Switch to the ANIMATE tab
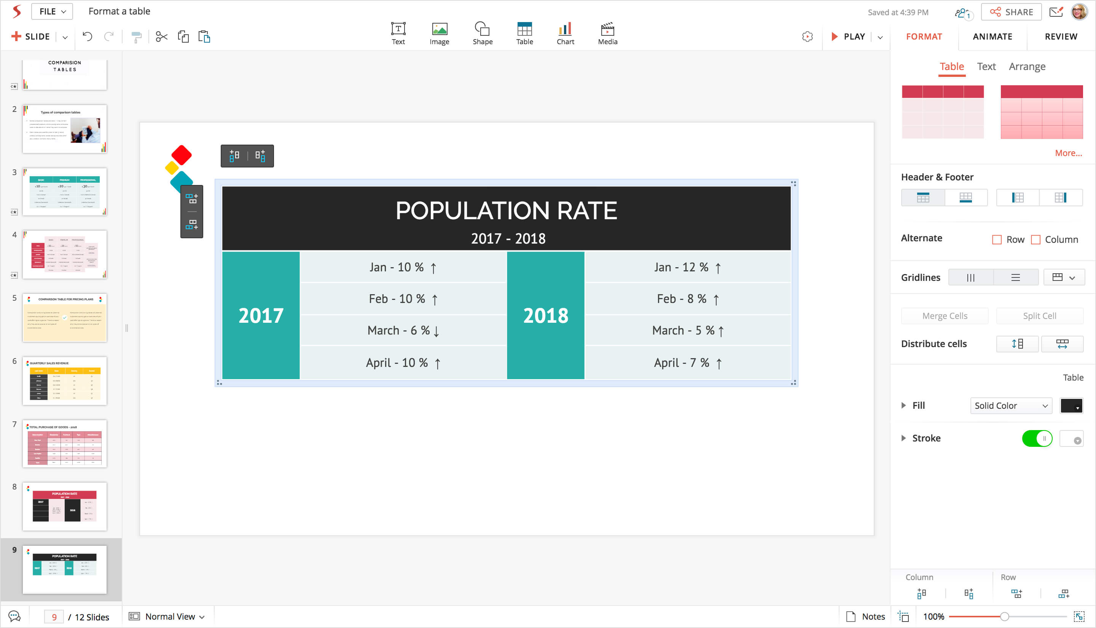The height and width of the screenshot is (628, 1096). [x=992, y=37]
